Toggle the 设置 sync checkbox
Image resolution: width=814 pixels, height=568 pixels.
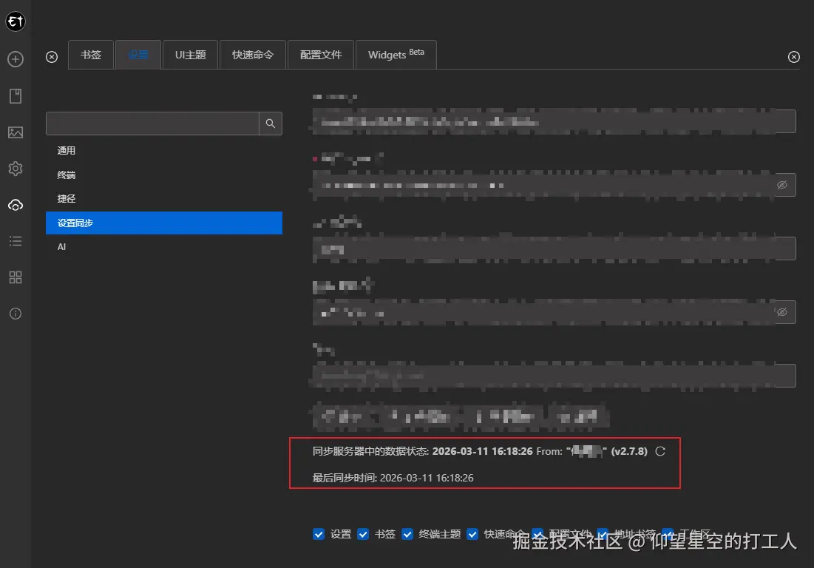tap(319, 534)
